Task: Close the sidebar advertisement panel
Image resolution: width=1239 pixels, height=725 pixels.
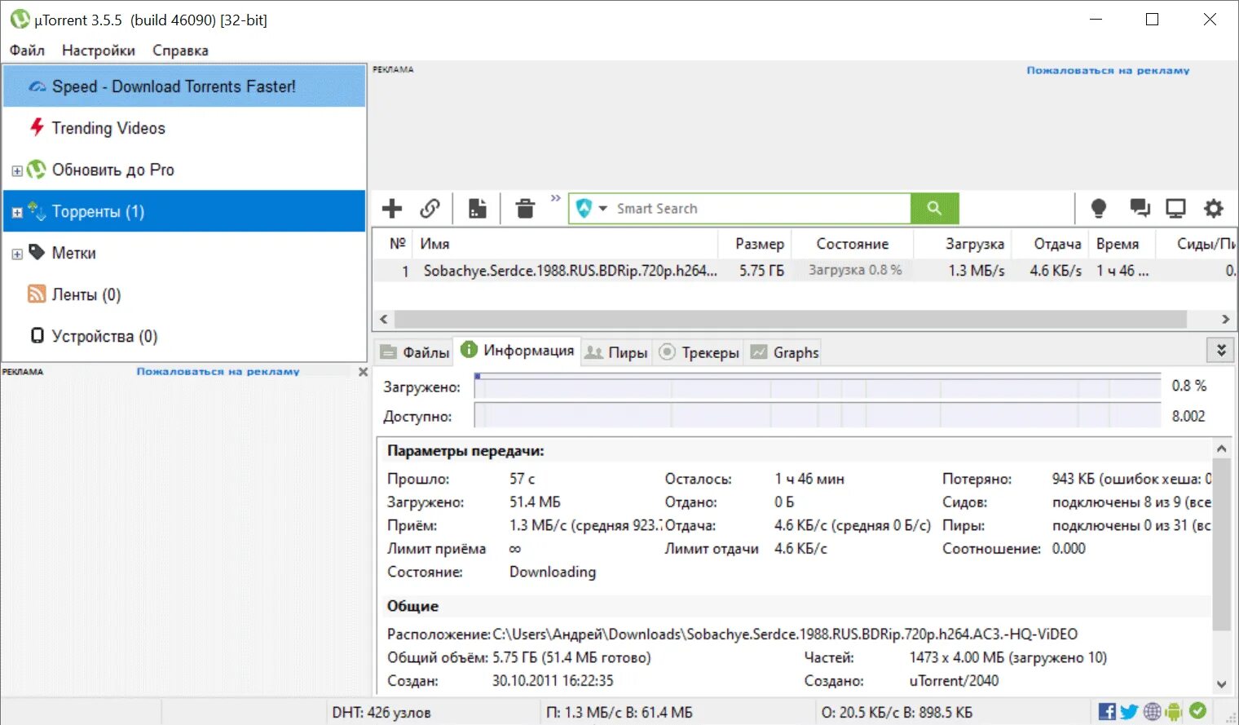Action: tap(364, 372)
